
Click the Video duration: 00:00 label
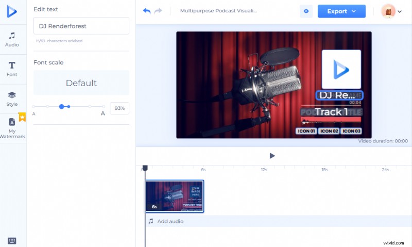tap(383, 141)
